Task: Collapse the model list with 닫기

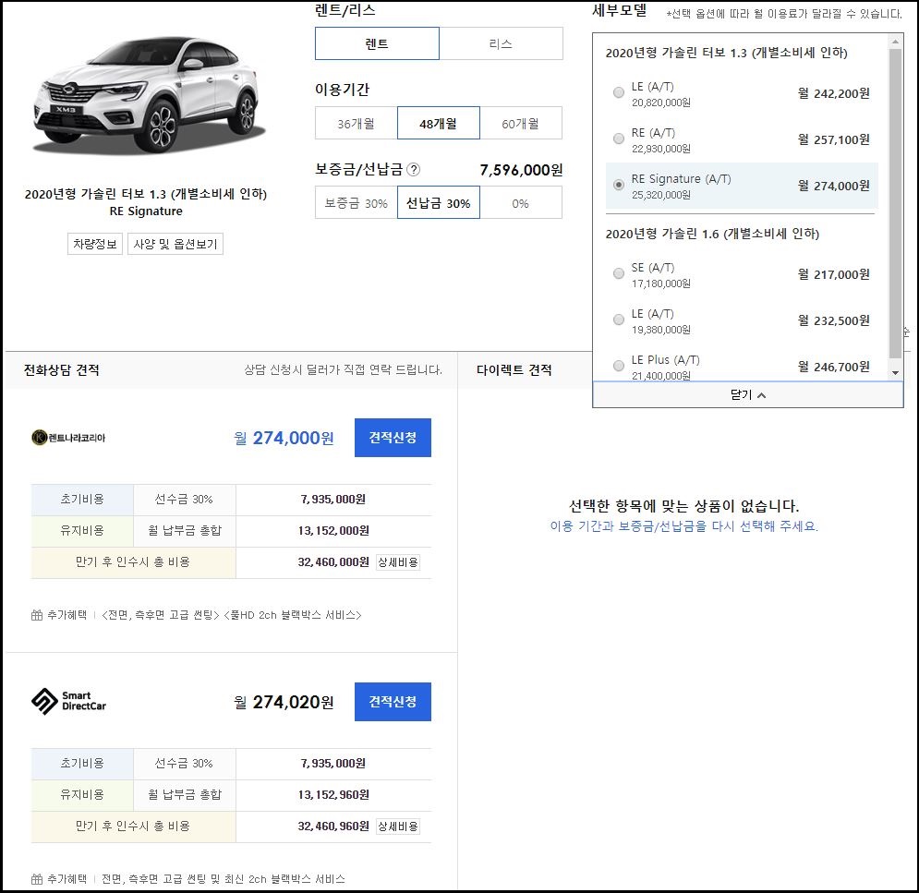Action: tap(748, 394)
